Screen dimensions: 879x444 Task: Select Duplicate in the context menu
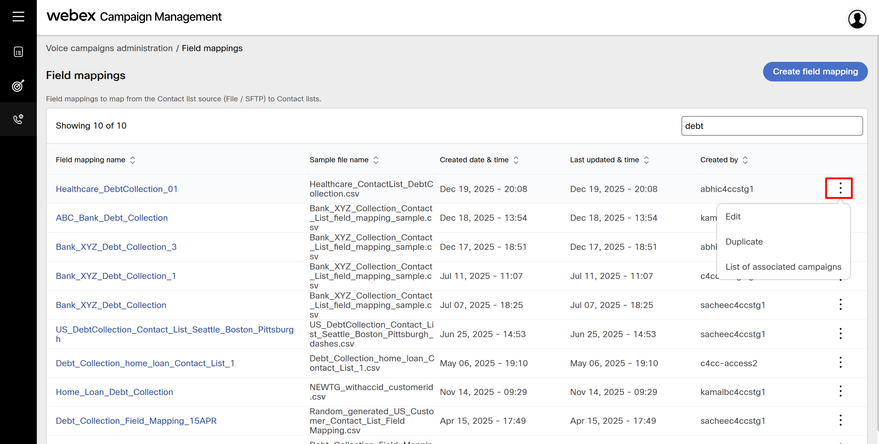[x=744, y=242]
